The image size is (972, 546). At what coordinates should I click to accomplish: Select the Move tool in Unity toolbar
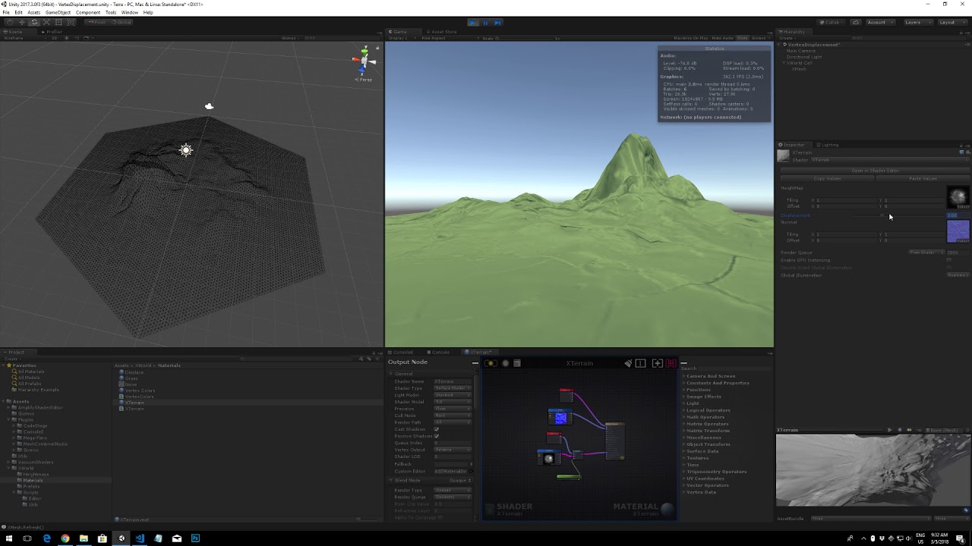(22, 22)
